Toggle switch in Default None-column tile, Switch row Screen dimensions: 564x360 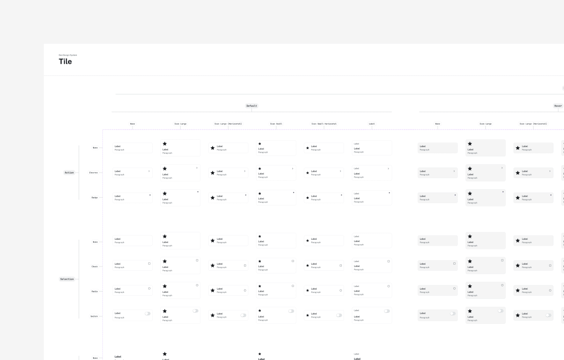pyautogui.click(x=148, y=314)
